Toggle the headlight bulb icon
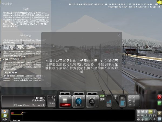 coord(134,97)
